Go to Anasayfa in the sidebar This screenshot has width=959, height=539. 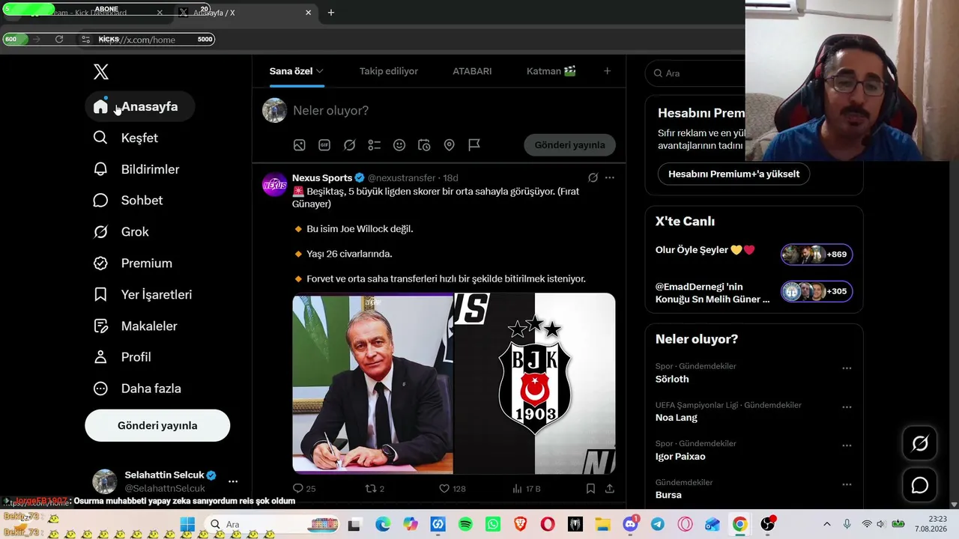coord(140,106)
